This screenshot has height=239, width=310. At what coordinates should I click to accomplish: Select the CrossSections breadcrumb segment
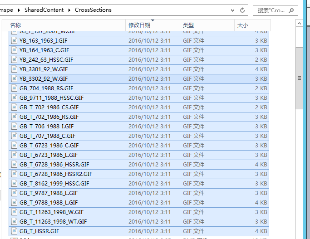[93, 10]
